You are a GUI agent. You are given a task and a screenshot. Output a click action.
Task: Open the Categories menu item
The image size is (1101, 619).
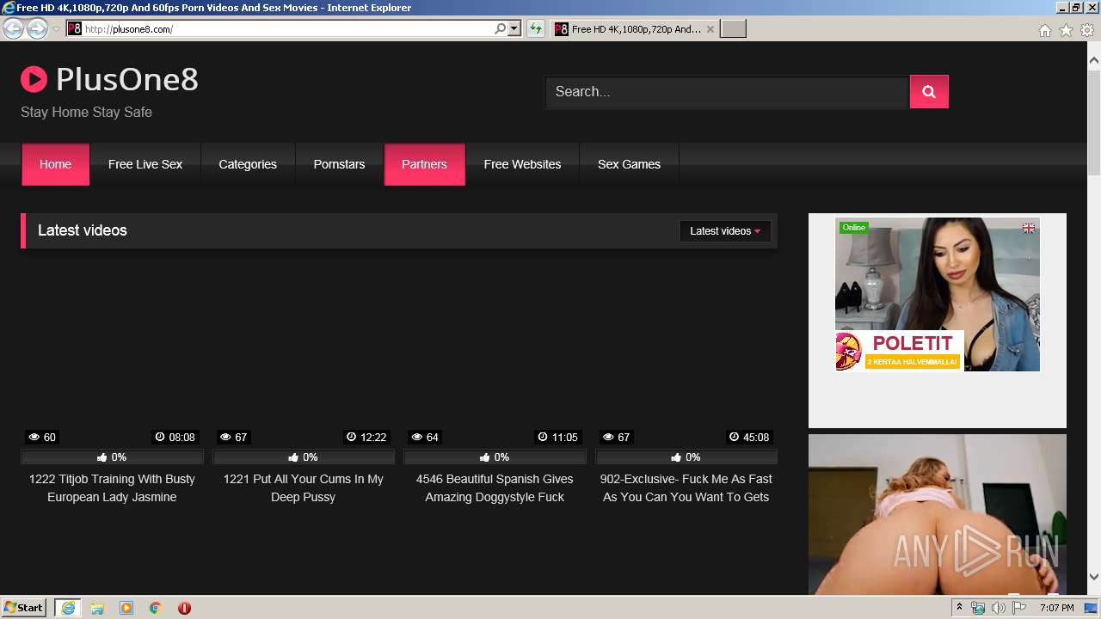pyautogui.click(x=248, y=164)
